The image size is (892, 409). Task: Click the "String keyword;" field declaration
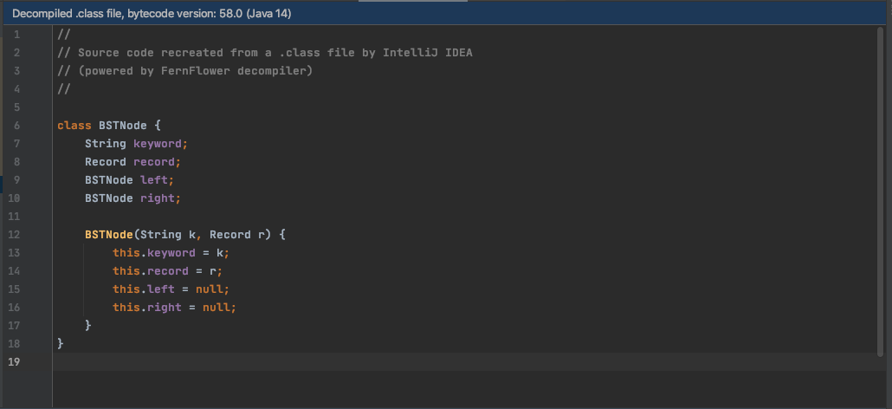point(137,143)
